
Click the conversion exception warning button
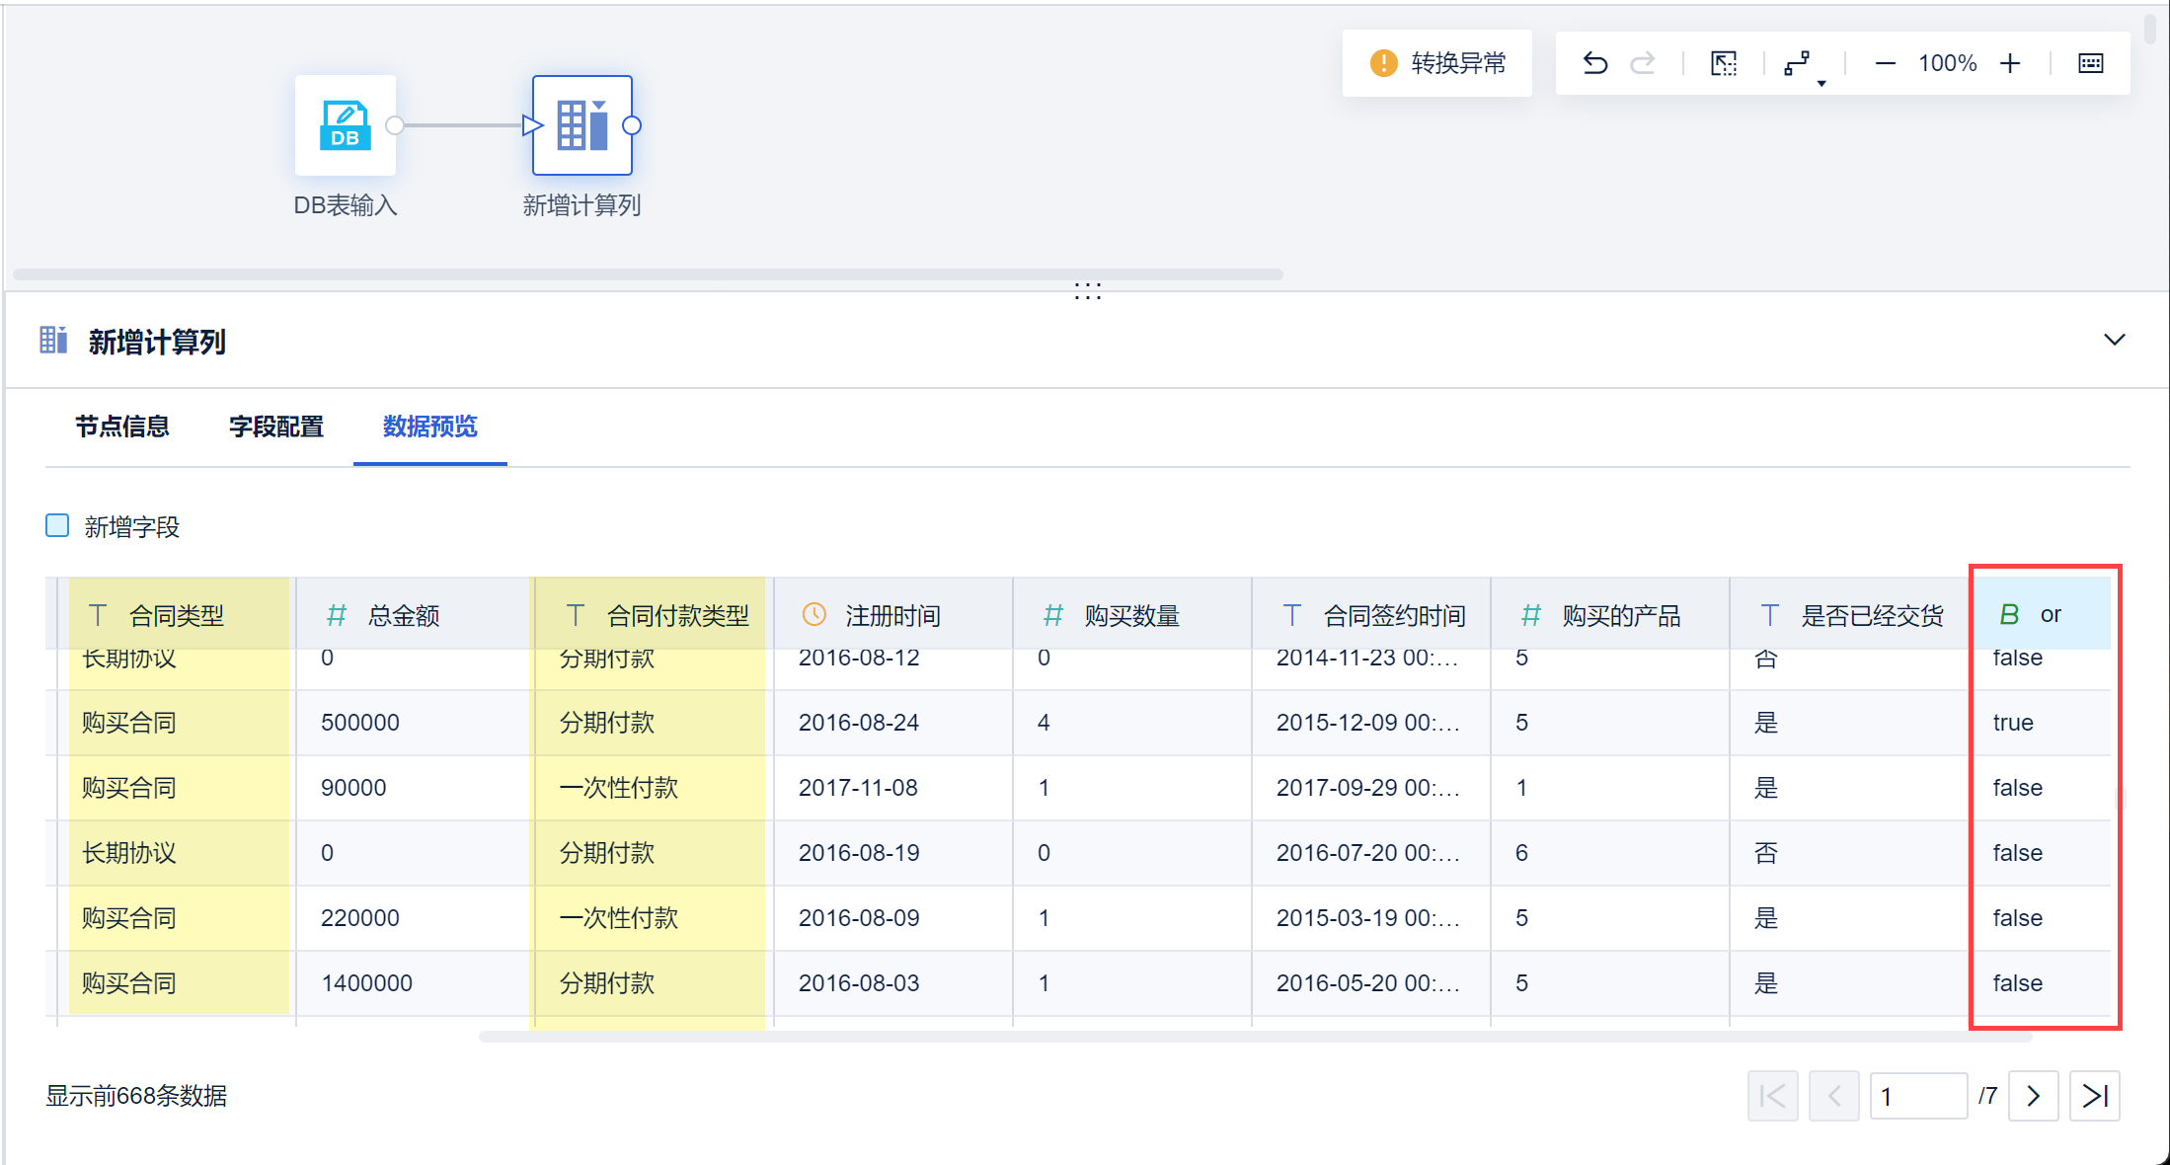point(1437,63)
